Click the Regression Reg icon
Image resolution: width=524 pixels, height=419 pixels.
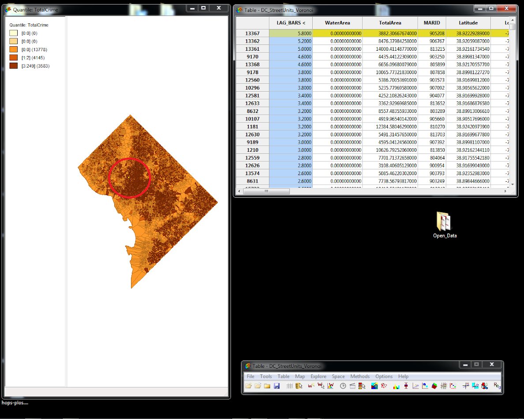coord(497,386)
